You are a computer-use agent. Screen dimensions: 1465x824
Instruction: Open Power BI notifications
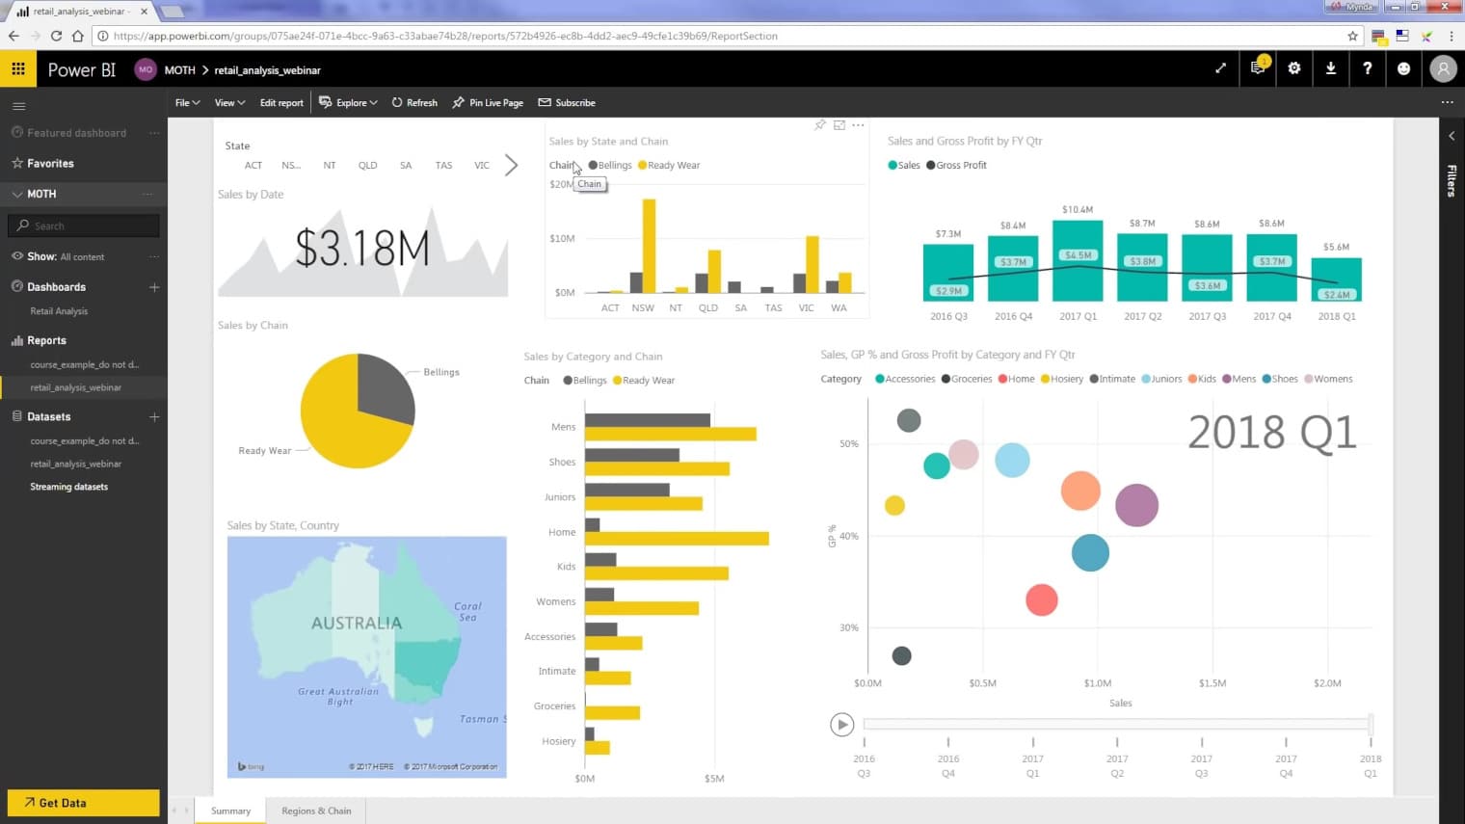[x=1257, y=68]
